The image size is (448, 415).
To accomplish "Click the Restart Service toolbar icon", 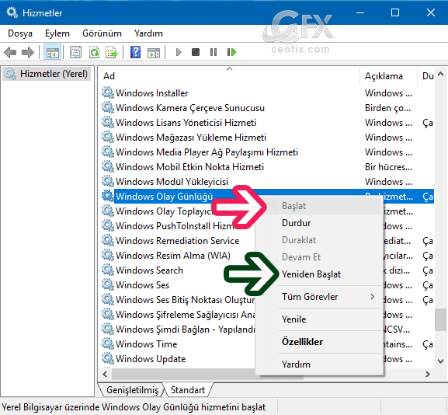I will pos(231,52).
